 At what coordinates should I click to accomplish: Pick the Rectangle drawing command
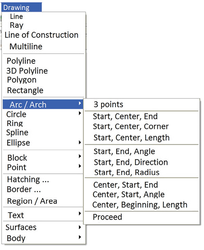pyautogui.click(x=25, y=90)
